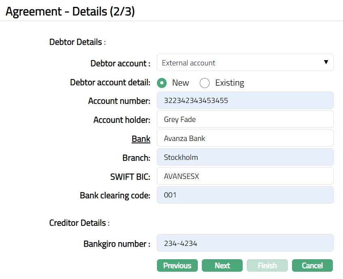Click the Debtor account detail label

110,82
